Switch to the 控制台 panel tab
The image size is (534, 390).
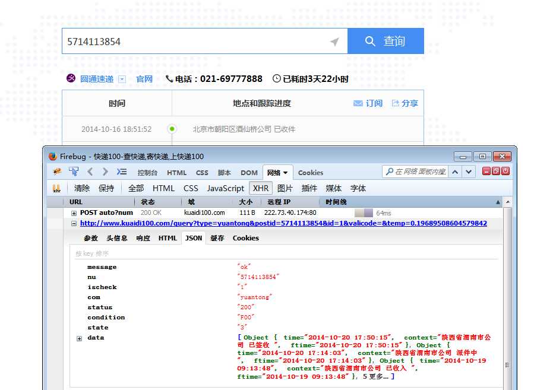[x=147, y=173]
